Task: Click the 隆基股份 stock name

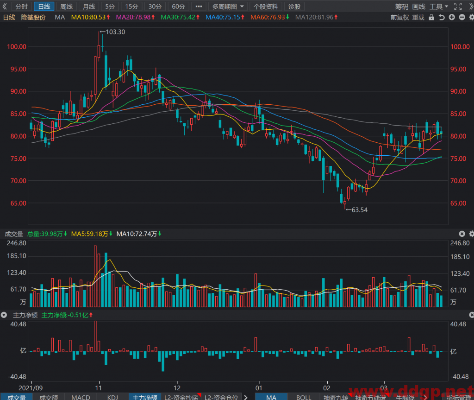Action: click(33, 17)
